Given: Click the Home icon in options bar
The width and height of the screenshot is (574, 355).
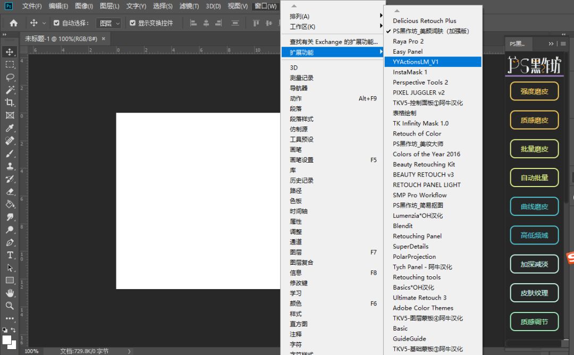Looking at the screenshot, I should 14,23.
